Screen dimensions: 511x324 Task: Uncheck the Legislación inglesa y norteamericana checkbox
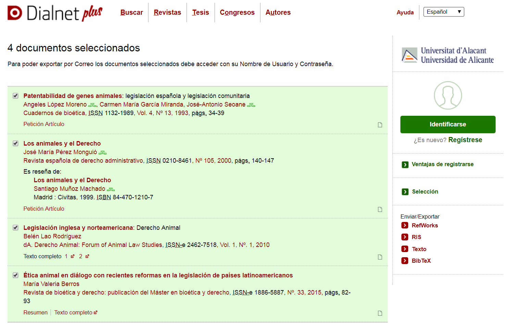[15, 228]
